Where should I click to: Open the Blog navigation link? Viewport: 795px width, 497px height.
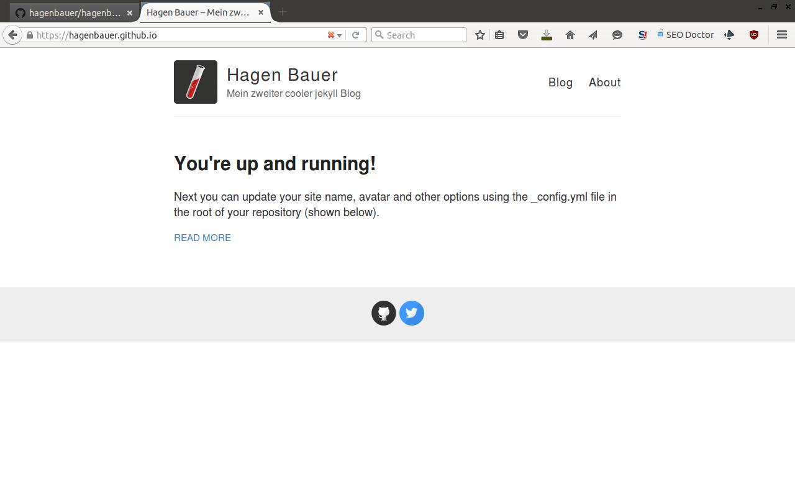click(560, 82)
